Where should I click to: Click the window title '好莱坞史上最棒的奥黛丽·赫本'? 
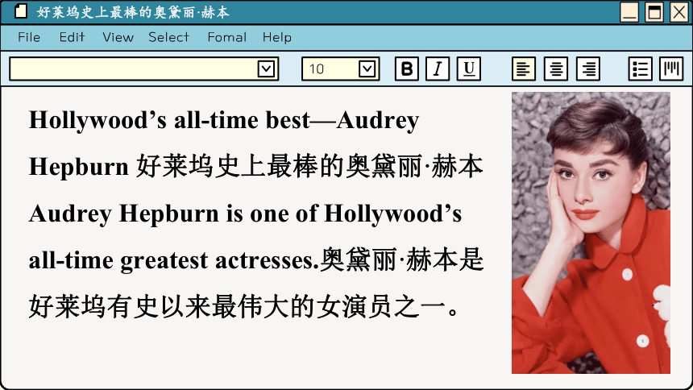point(133,12)
